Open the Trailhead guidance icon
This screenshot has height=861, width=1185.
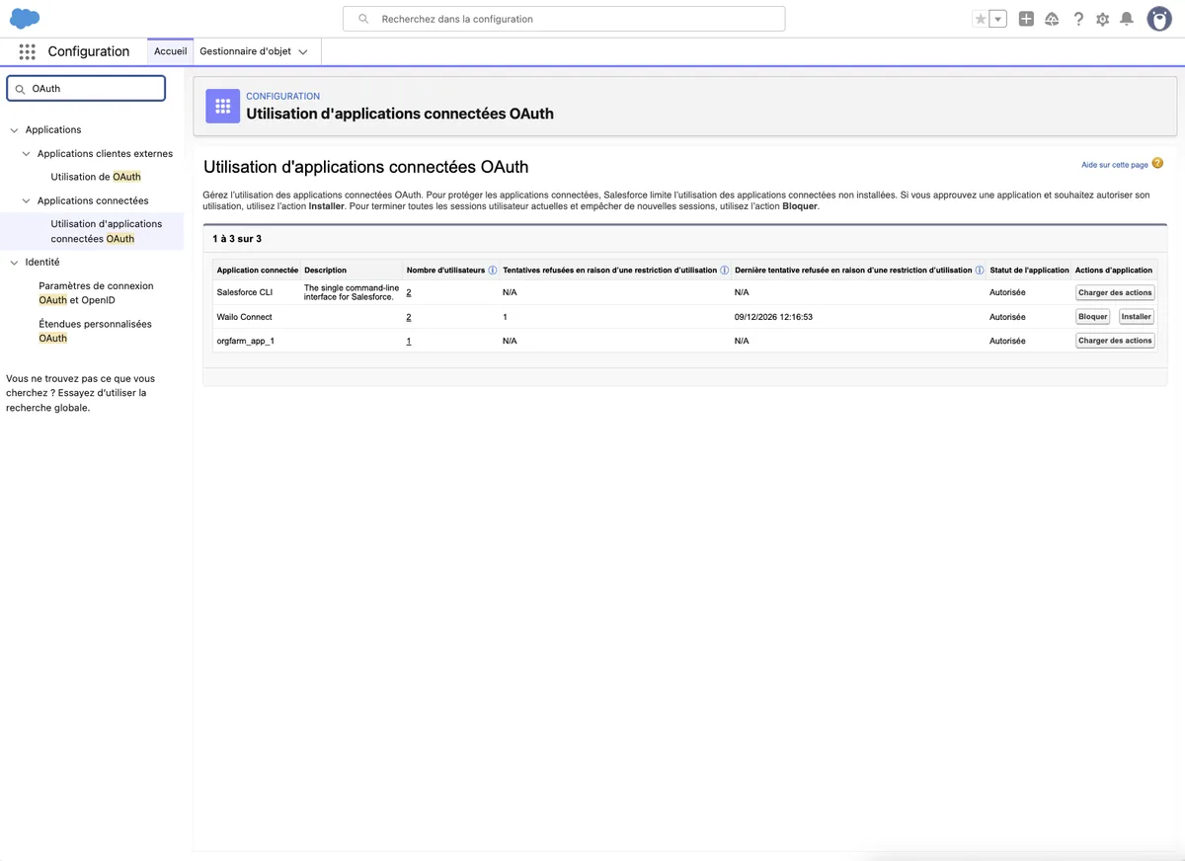click(x=1052, y=19)
